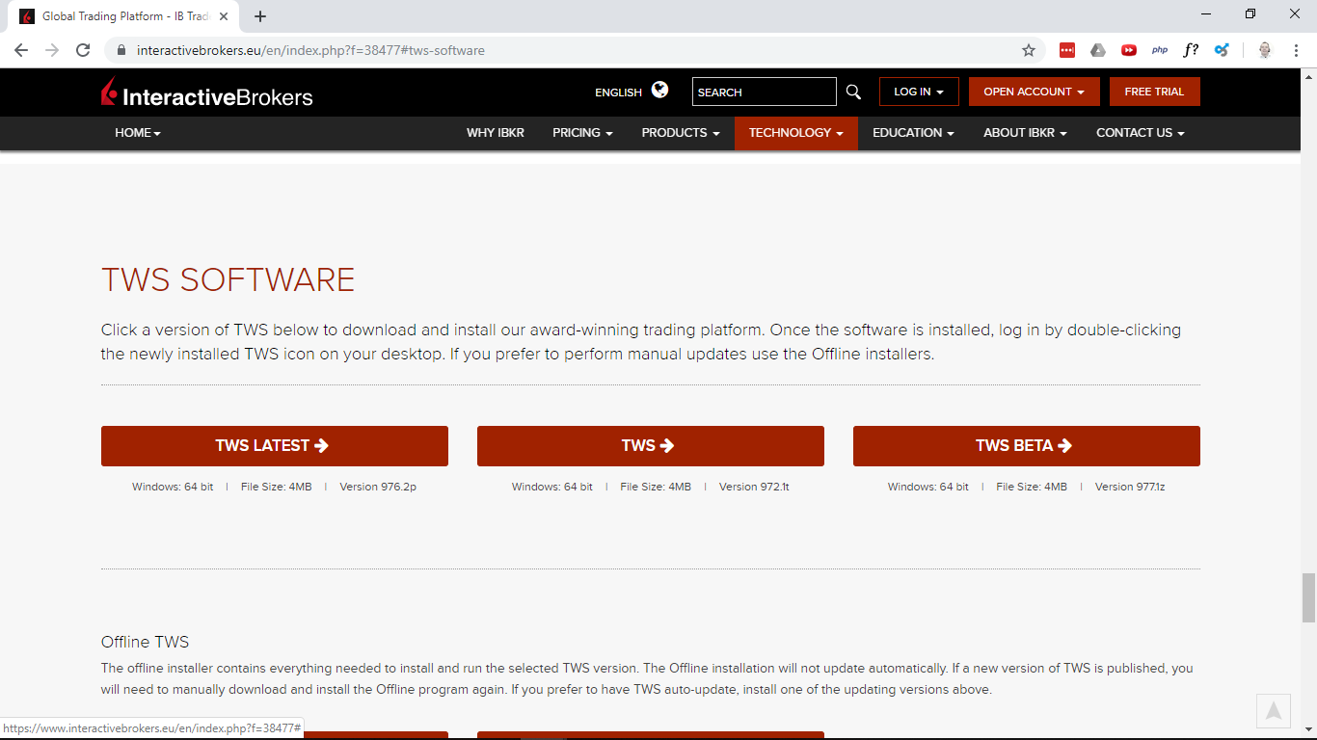Download the stable TWS version
The height and width of the screenshot is (740, 1317).
pyautogui.click(x=651, y=446)
